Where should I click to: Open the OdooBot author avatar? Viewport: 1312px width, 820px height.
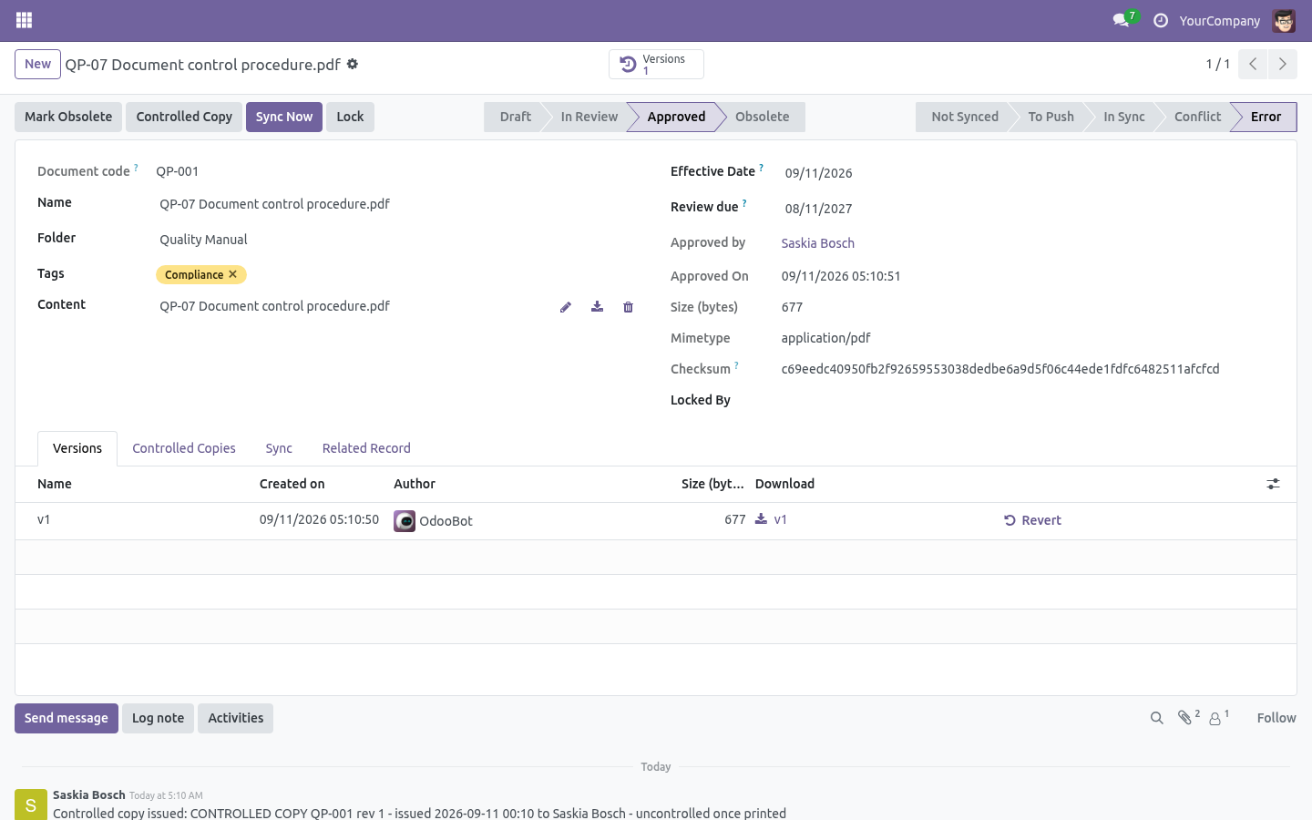pyautogui.click(x=405, y=521)
